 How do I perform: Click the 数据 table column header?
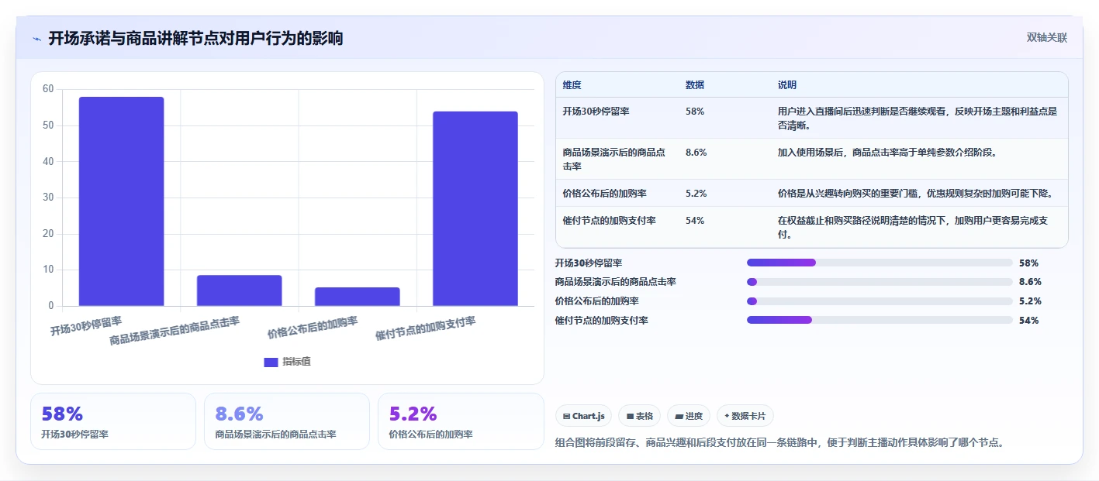click(x=695, y=85)
